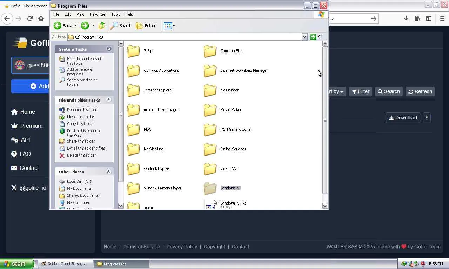Open the Back history dropdown arrow
The image size is (449, 269).
click(x=75, y=26)
